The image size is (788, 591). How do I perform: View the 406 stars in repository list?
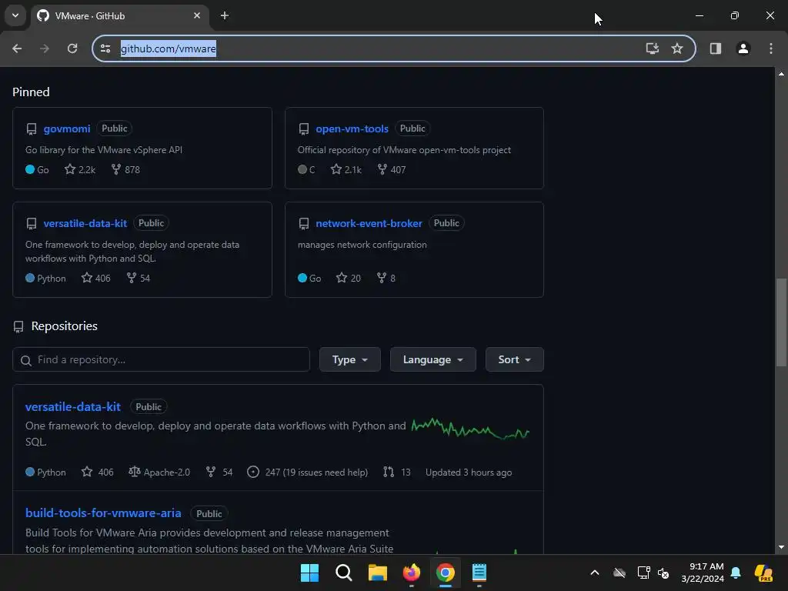tap(98, 472)
